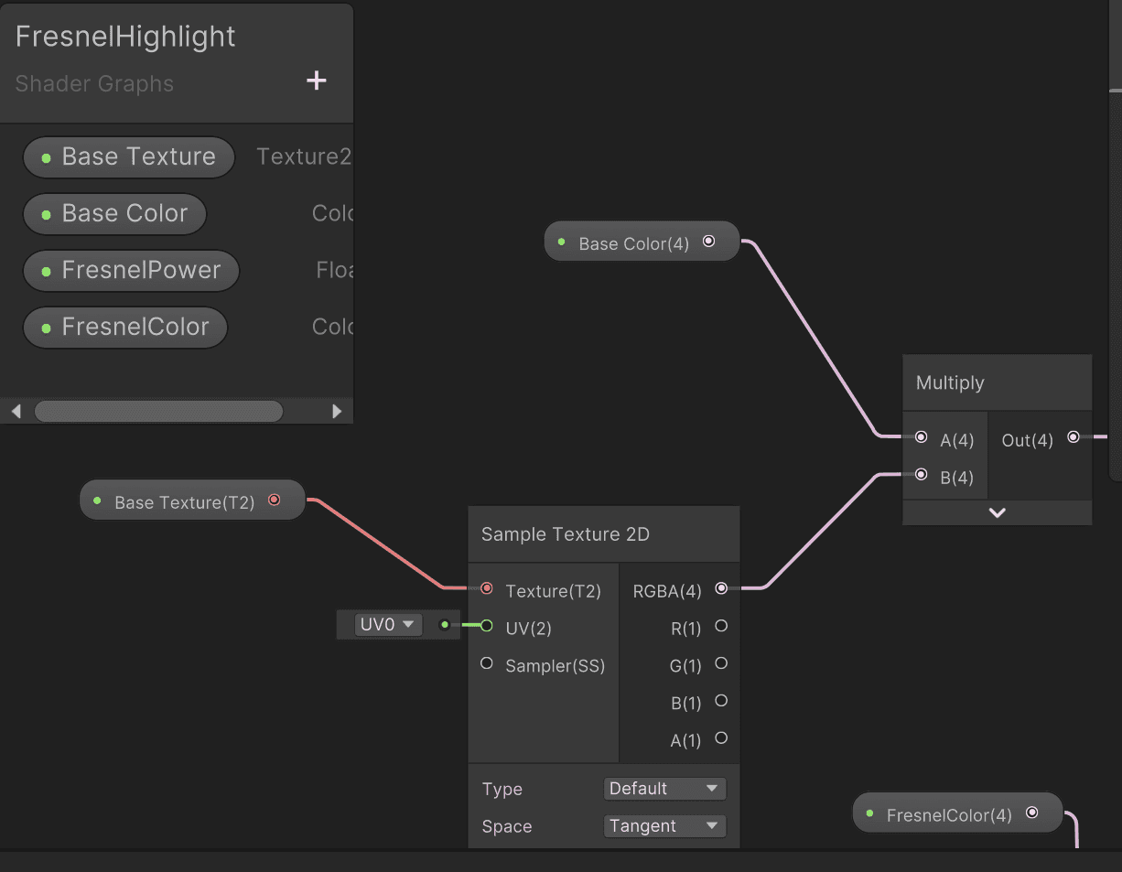Click the blackboard scrollbar right arrow

[337, 411]
